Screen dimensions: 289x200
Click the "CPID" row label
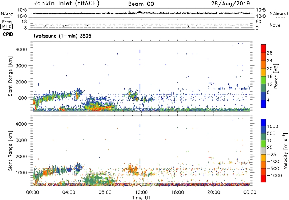click(x=8, y=34)
